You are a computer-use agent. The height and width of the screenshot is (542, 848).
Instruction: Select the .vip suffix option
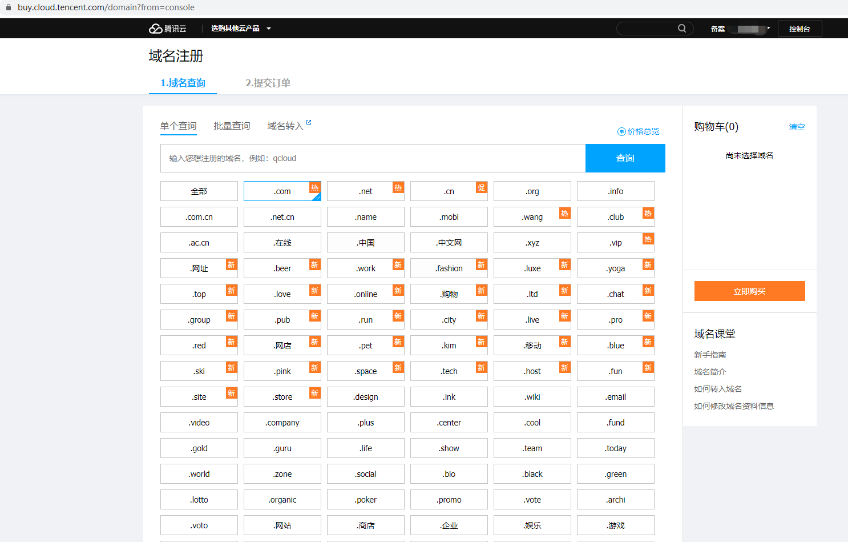pyautogui.click(x=616, y=243)
